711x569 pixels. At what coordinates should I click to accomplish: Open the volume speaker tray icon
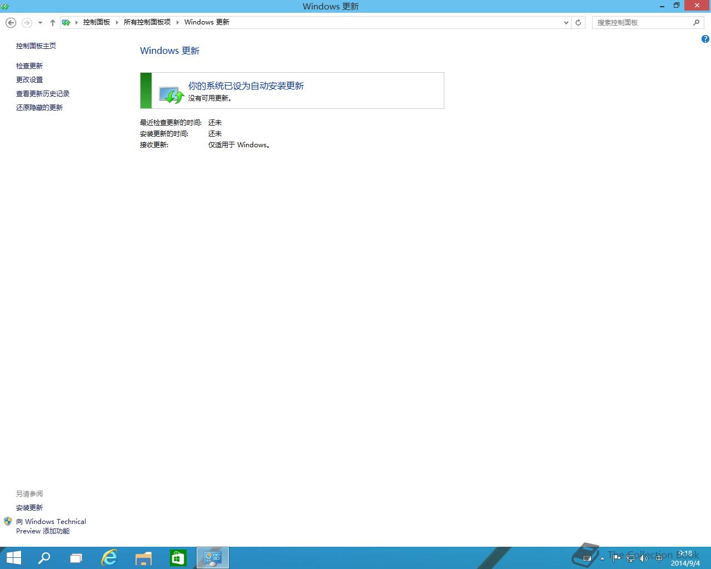(644, 558)
